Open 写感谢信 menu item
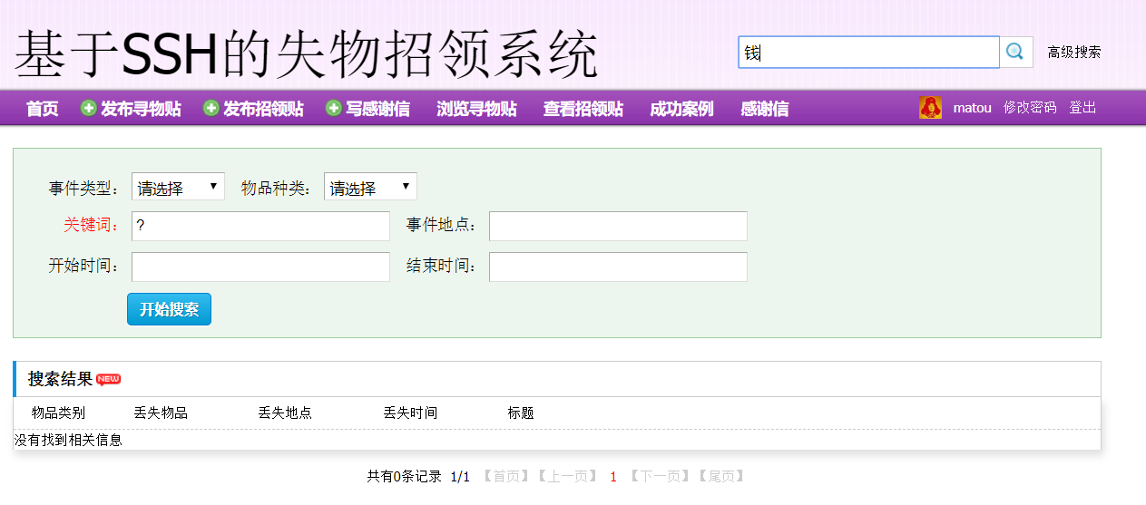This screenshot has width=1146, height=505. pyautogui.click(x=377, y=109)
